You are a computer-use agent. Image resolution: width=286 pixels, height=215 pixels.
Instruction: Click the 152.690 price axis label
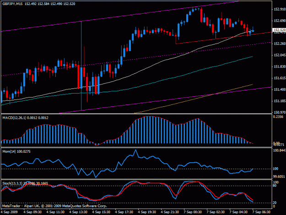click(x=280, y=21)
